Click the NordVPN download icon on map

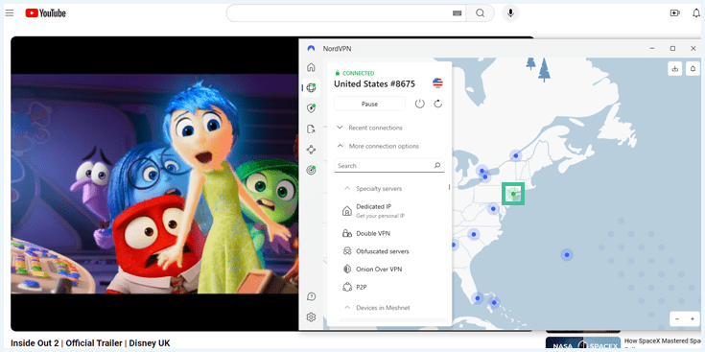click(x=675, y=69)
